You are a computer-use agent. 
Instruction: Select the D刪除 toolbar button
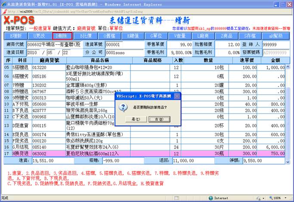62,36
